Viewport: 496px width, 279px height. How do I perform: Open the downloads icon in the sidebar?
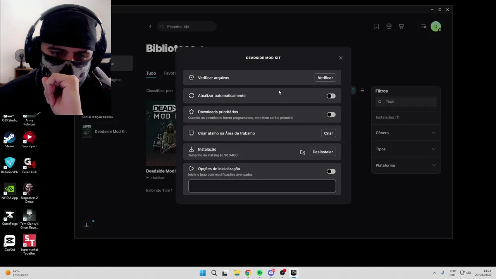point(86,225)
